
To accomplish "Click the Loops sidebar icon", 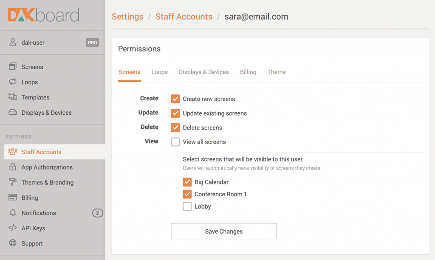I will pos(12,82).
